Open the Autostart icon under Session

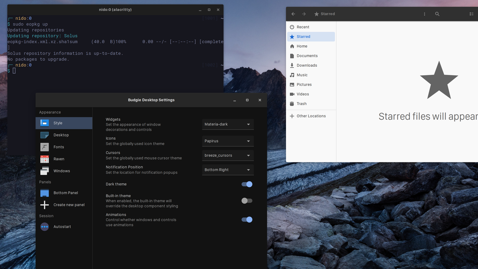click(x=44, y=227)
